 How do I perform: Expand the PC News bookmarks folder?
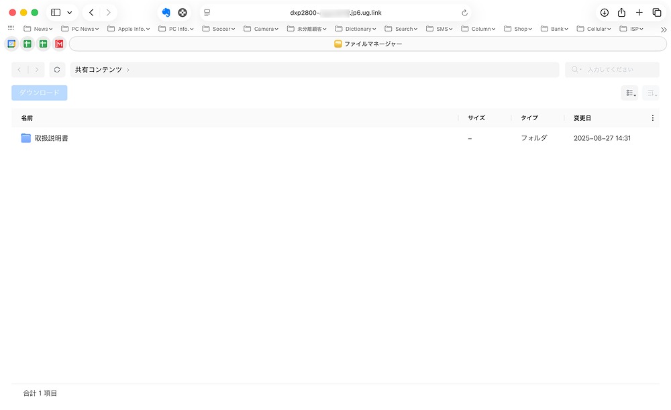80,29
